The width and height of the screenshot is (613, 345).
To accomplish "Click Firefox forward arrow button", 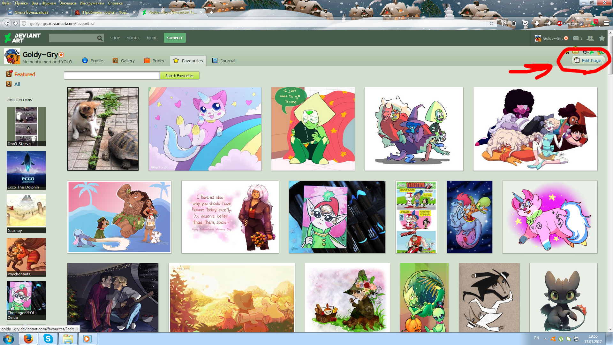I will point(15,23).
